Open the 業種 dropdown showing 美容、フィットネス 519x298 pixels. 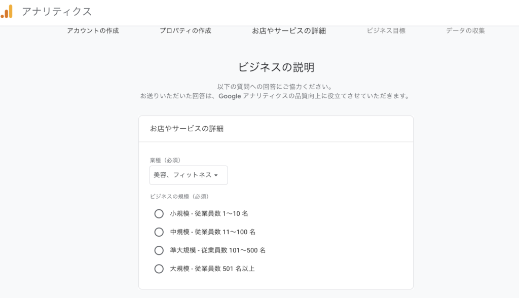coord(189,175)
